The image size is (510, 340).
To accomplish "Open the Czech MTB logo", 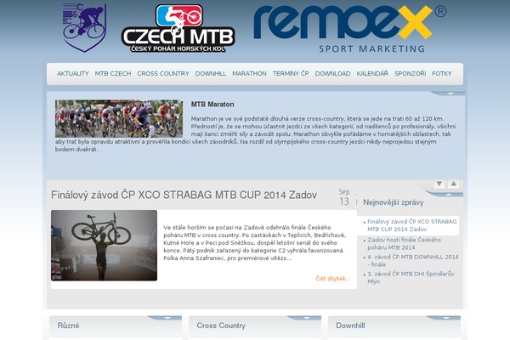I will click(x=178, y=29).
